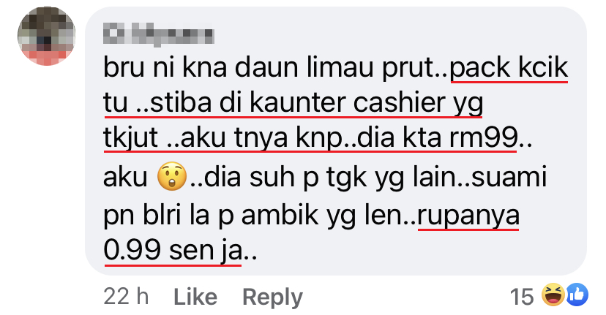Like this comment
Screen dimensions: 606x315
[x=195, y=297]
